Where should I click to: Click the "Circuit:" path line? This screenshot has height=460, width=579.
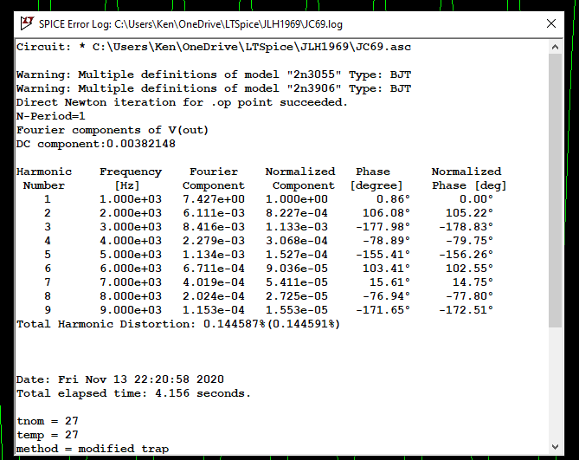[x=214, y=47]
